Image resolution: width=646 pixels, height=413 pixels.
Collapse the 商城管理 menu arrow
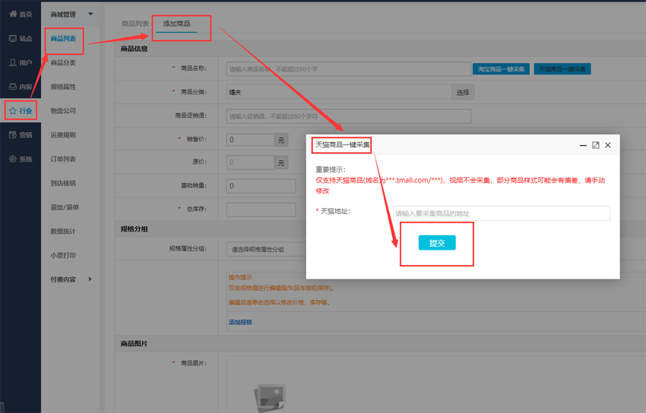pyautogui.click(x=90, y=14)
